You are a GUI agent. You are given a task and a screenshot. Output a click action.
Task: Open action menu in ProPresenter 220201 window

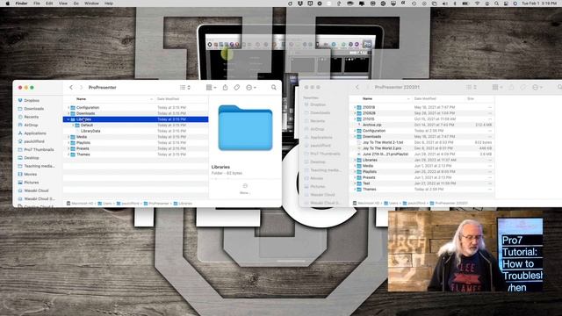(537, 87)
